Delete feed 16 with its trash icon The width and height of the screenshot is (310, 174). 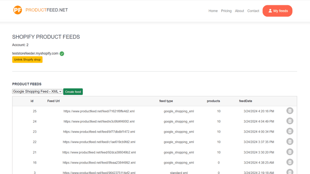[290, 162]
